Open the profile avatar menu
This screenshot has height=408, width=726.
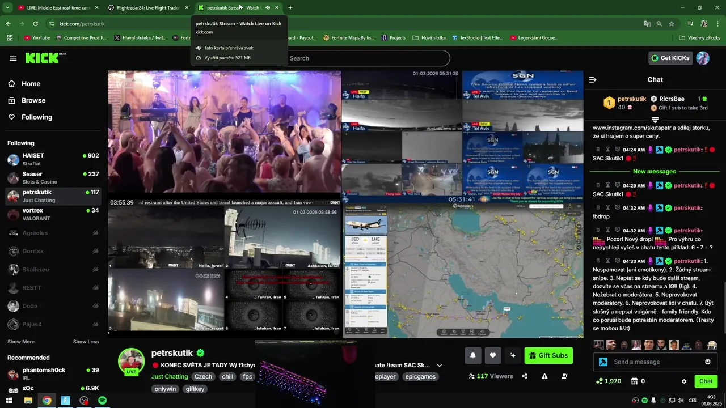pyautogui.click(x=703, y=58)
